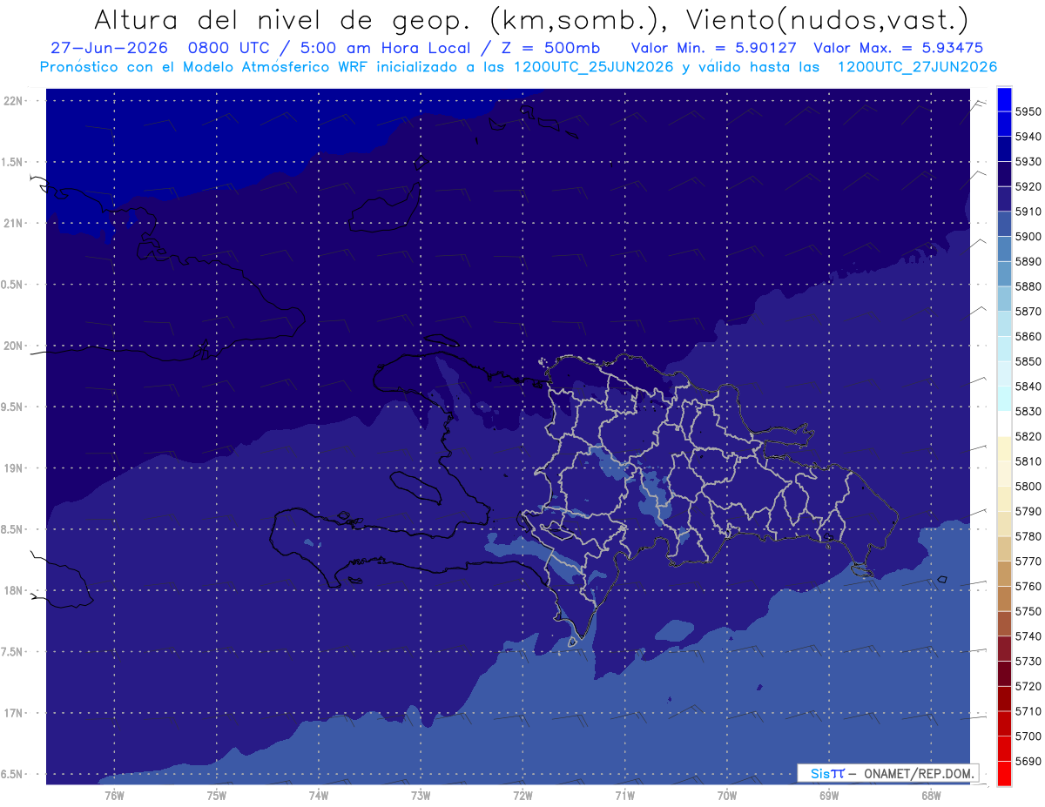Click the colorbar label '5840'
This screenshot has width=1045, height=807.
[x=1028, y=387]
